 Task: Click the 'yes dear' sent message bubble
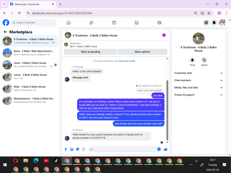158,95
